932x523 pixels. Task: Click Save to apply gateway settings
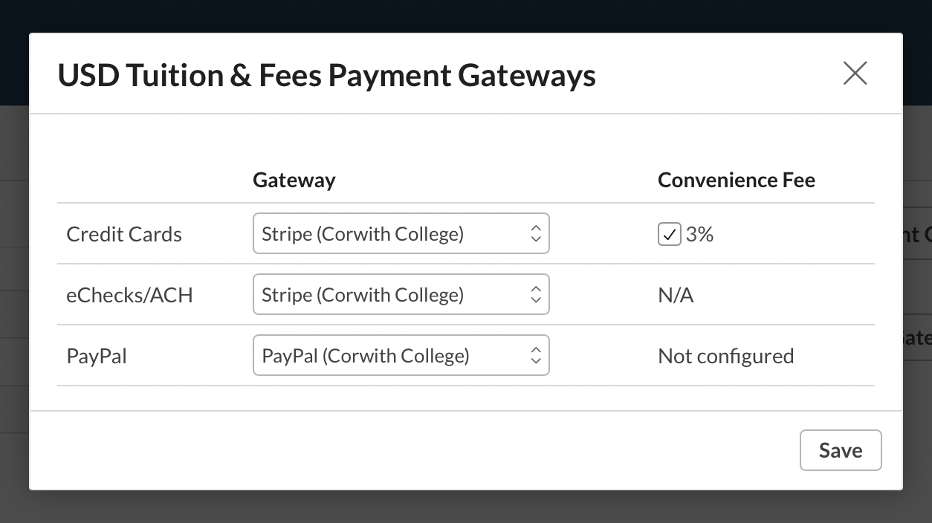(841, 450)
